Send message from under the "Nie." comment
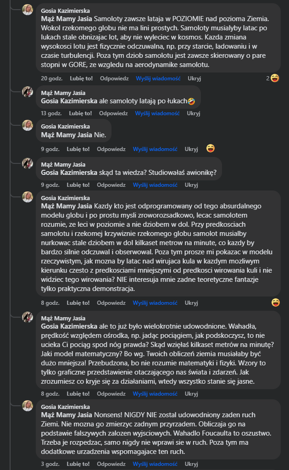 [x=155, y=149]
